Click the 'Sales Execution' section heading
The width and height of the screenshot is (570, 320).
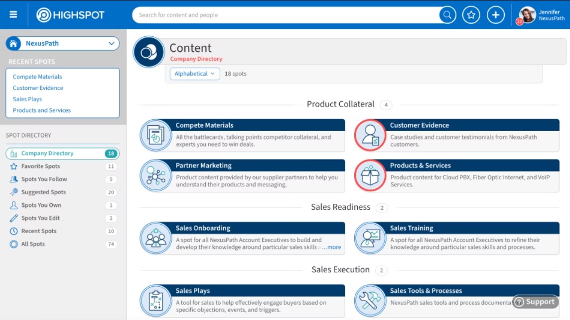click(x=341, y=270)
